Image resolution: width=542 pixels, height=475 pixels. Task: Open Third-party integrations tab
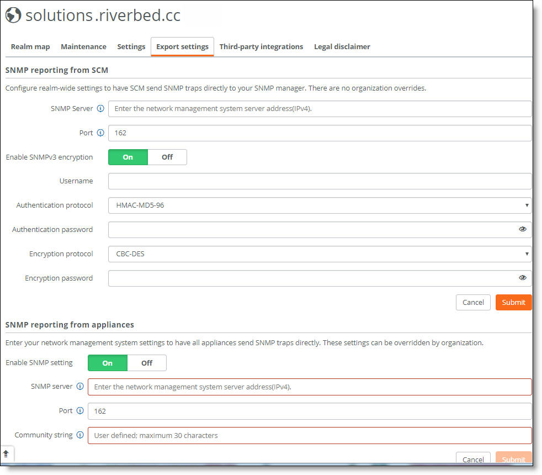[x=261, y=47]
